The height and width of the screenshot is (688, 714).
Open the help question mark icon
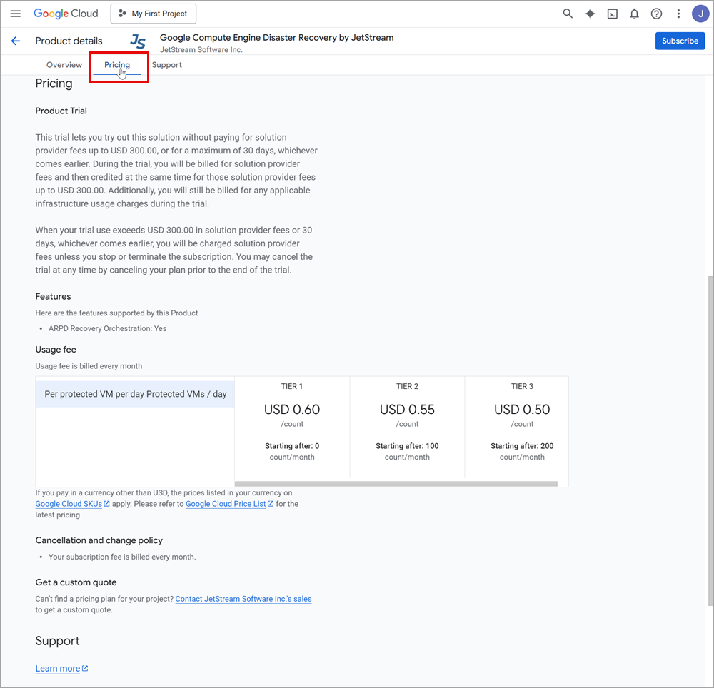(656, 14)
